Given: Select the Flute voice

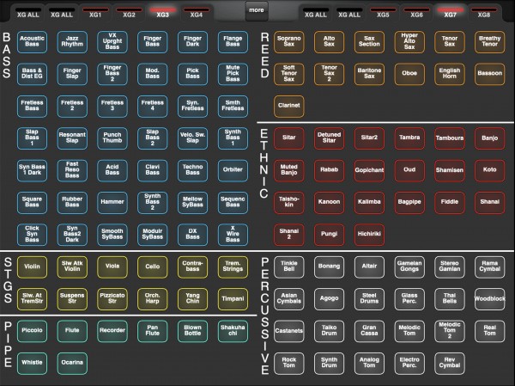Looking at the screenshot, I should [72, 331].
